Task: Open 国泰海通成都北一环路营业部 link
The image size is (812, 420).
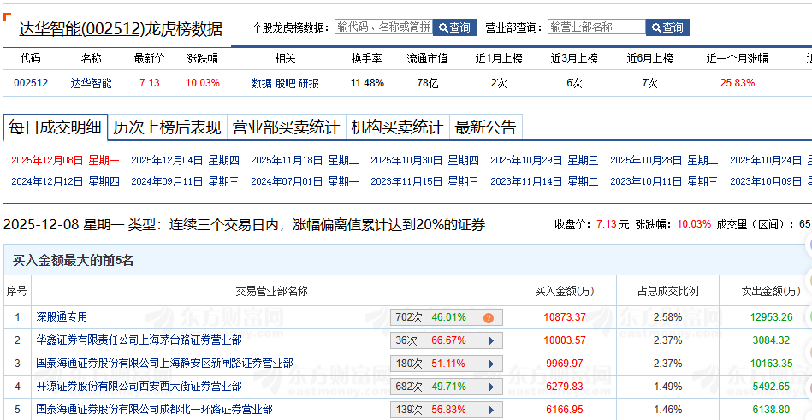Action: pos(154,409)
